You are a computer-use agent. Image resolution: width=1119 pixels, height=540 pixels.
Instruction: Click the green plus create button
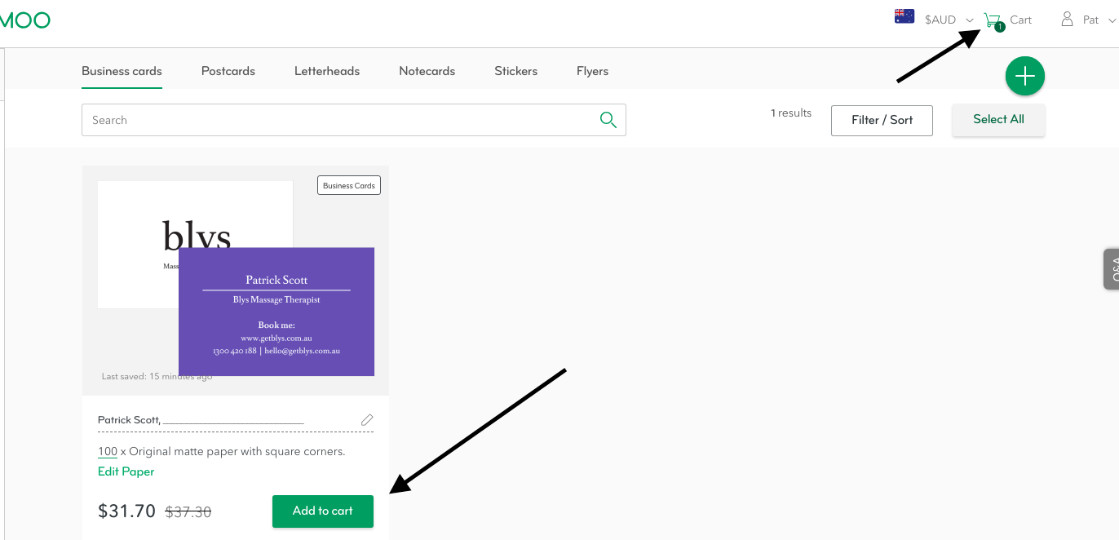[1025, 77]
